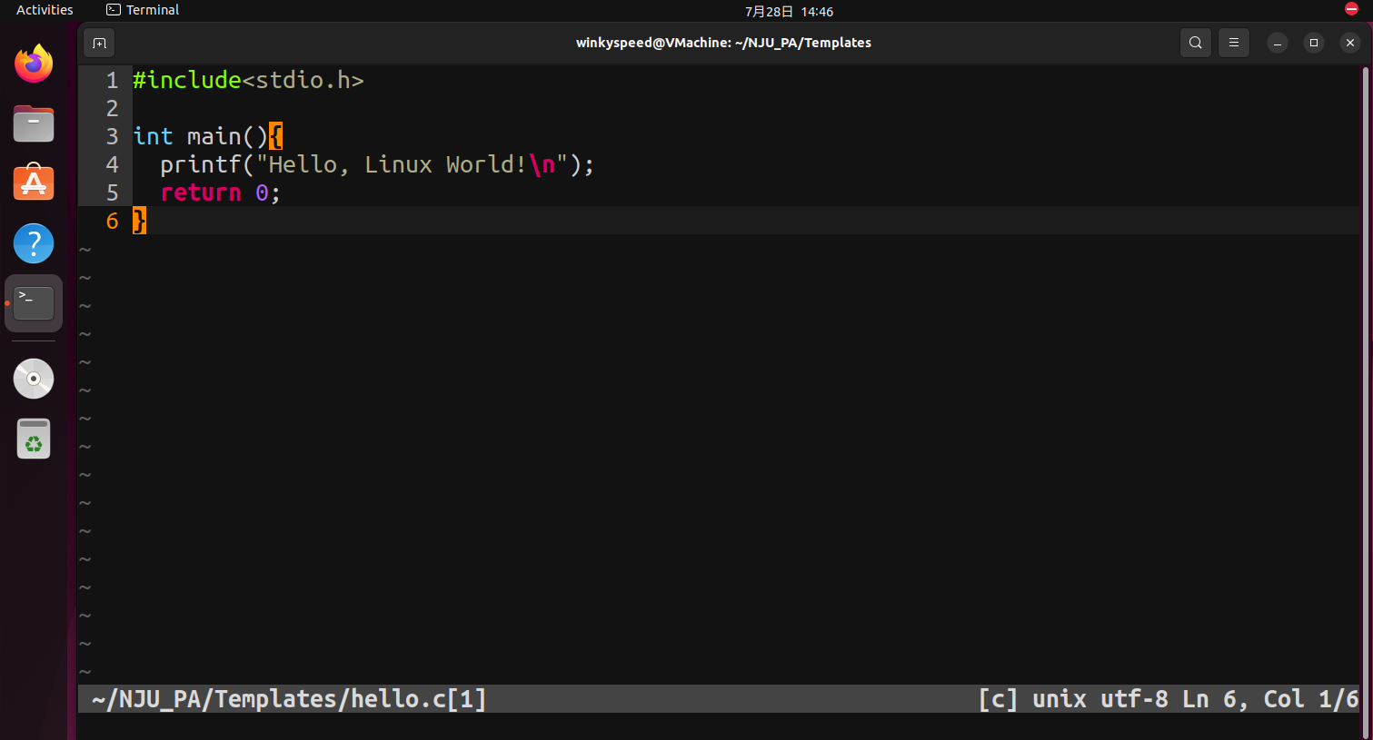Screen dimensions: 1373x740
Task: Click line number 2 in gutter
Action: pos(112,108)
